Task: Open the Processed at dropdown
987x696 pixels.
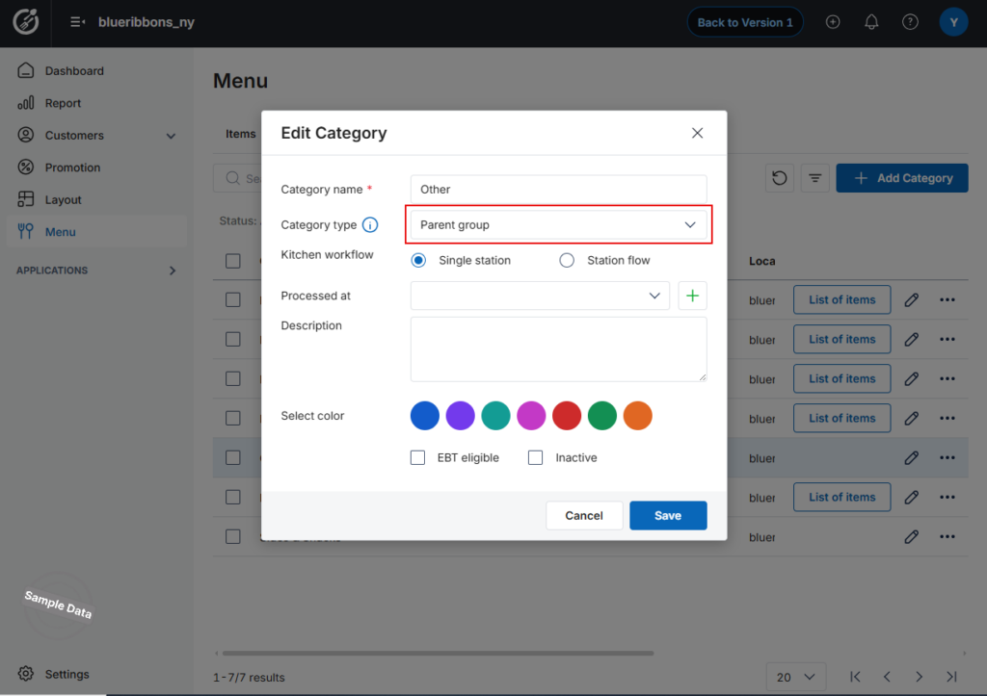Action: (540, 296)
